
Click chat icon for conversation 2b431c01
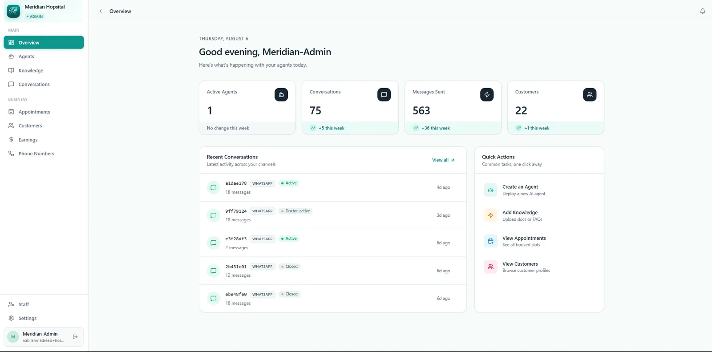[214, 271]
